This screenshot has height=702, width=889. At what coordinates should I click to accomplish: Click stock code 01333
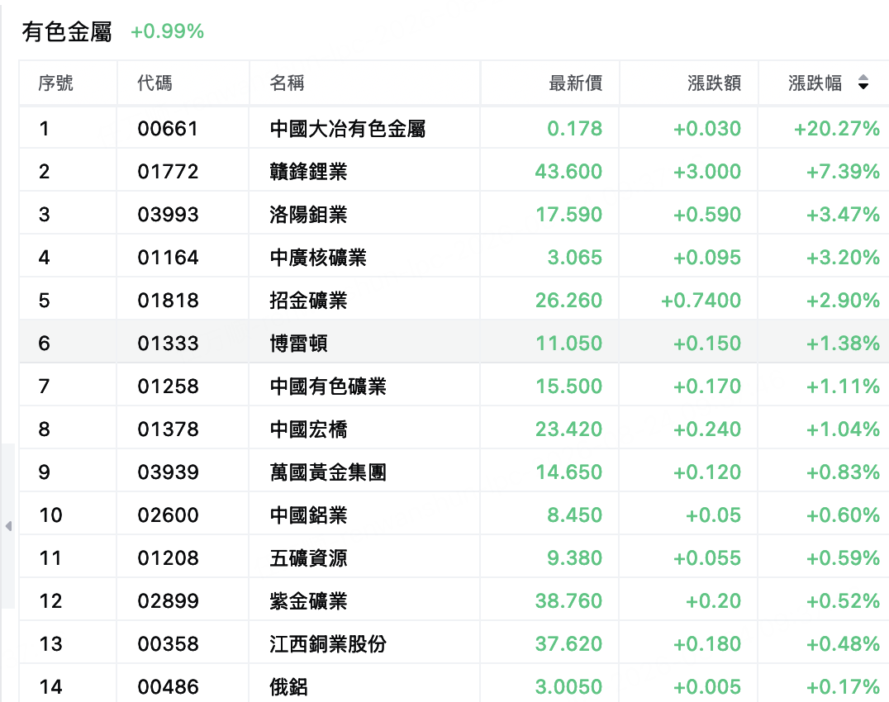tap(168, 344)
